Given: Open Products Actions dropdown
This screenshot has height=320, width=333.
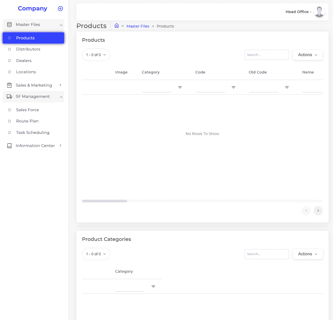Looking at the screenshot, I should pos(308,55).
